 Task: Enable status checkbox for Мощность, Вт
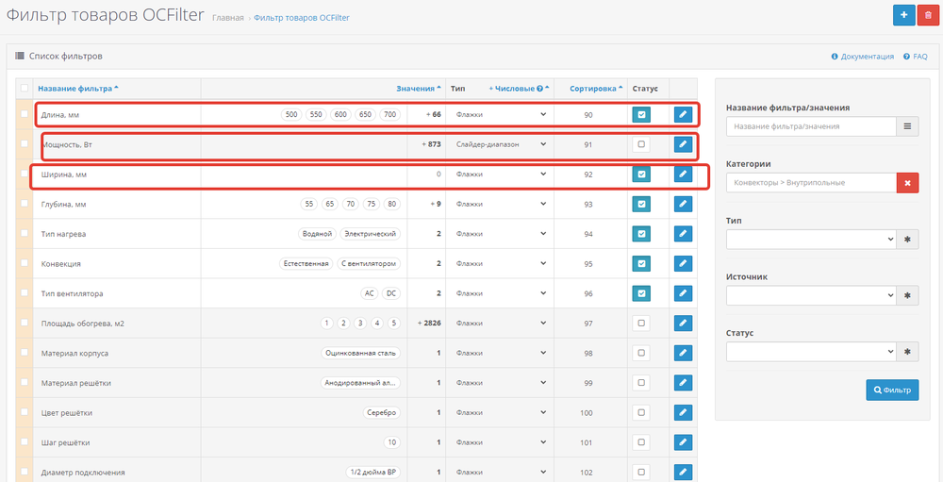pyautogui.click(x=641, y=144)
